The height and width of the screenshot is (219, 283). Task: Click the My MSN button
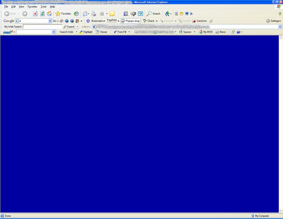click(x=205, y=32)
